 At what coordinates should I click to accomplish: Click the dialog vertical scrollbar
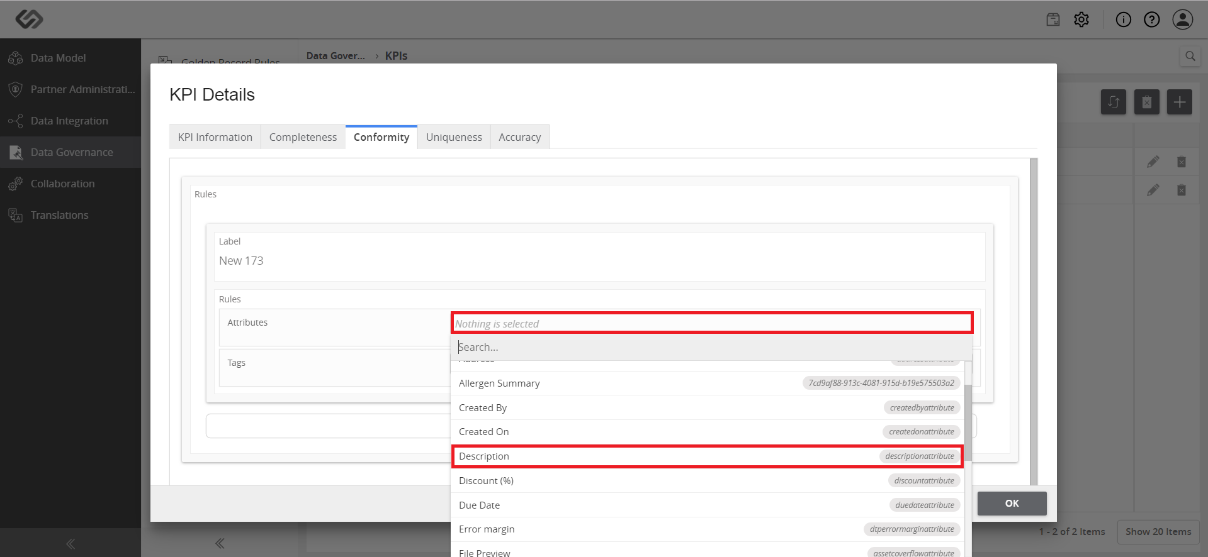tap(1034, 322)
